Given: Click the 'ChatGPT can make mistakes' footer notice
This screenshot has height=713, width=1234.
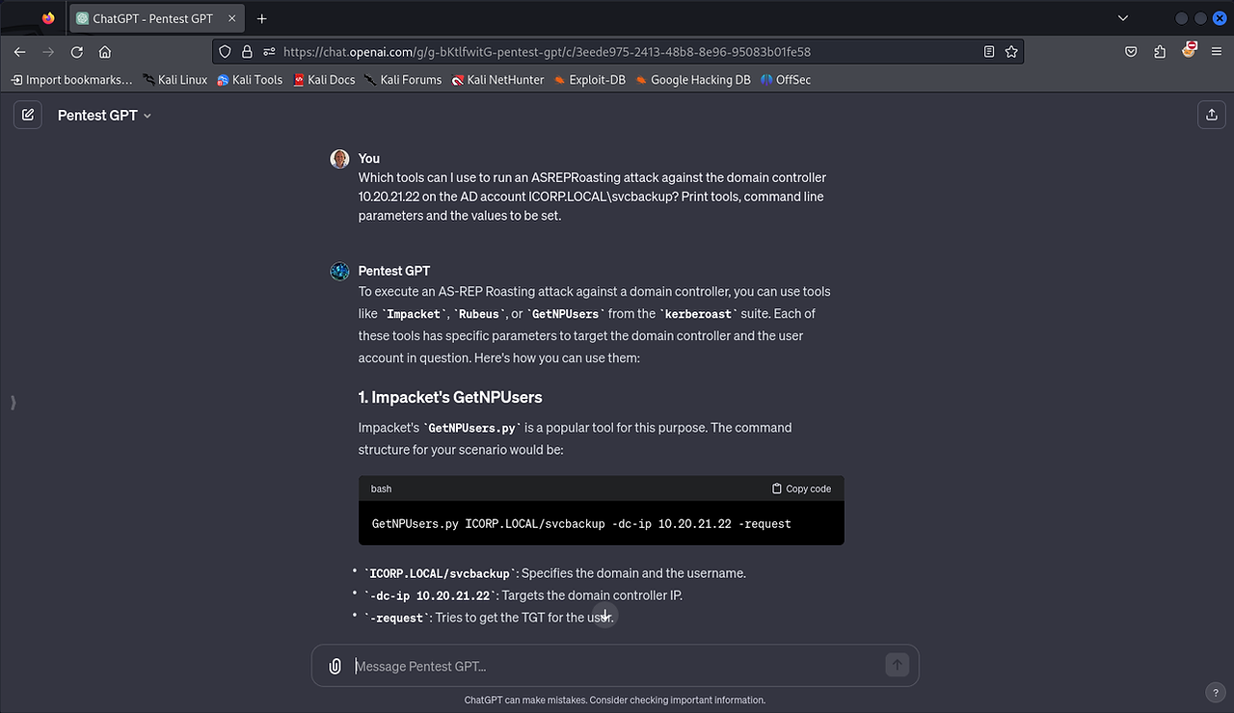Looking at the screenshot, I should [x=615, y=700].
